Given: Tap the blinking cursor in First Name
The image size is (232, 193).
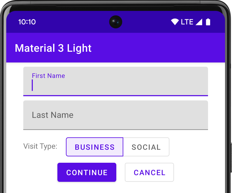Looking at the screenshot, I should pos(32,85).
